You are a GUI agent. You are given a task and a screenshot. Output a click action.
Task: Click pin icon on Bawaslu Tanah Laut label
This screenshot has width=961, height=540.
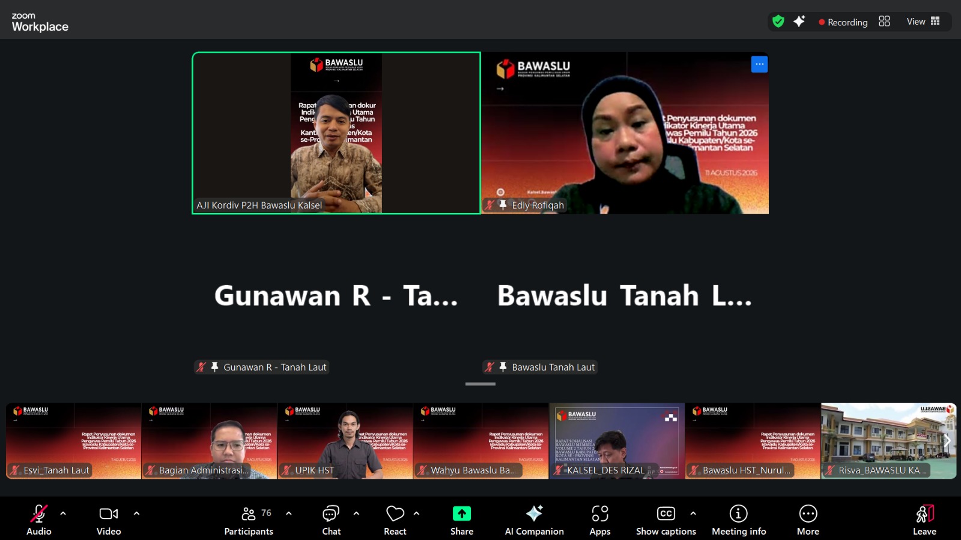point(503,367)
